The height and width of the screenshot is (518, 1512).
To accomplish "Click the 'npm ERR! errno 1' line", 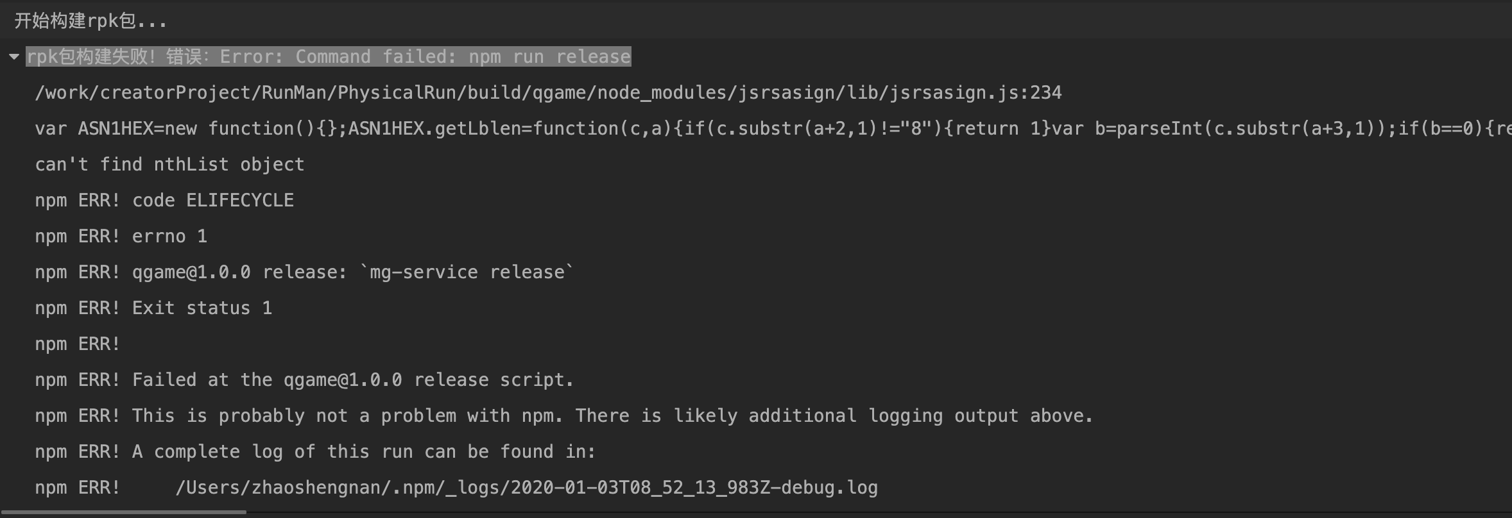I will [x=121, y=237].
